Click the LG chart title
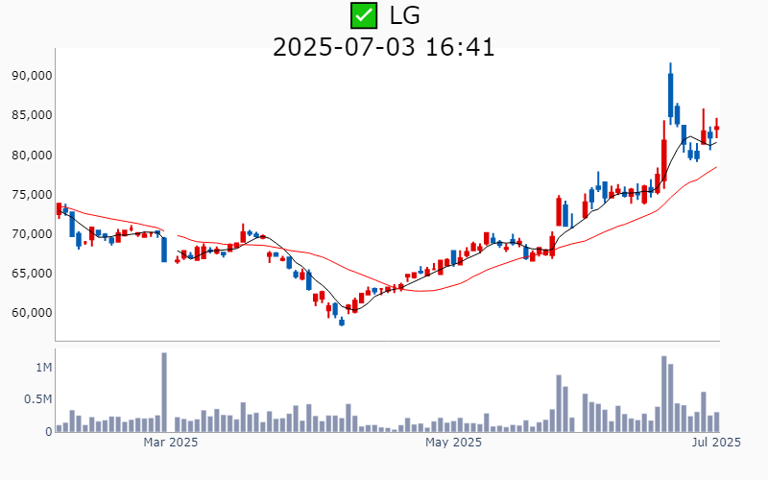The height and width of the screenshot is (480, 768). (x=404, y=15)
